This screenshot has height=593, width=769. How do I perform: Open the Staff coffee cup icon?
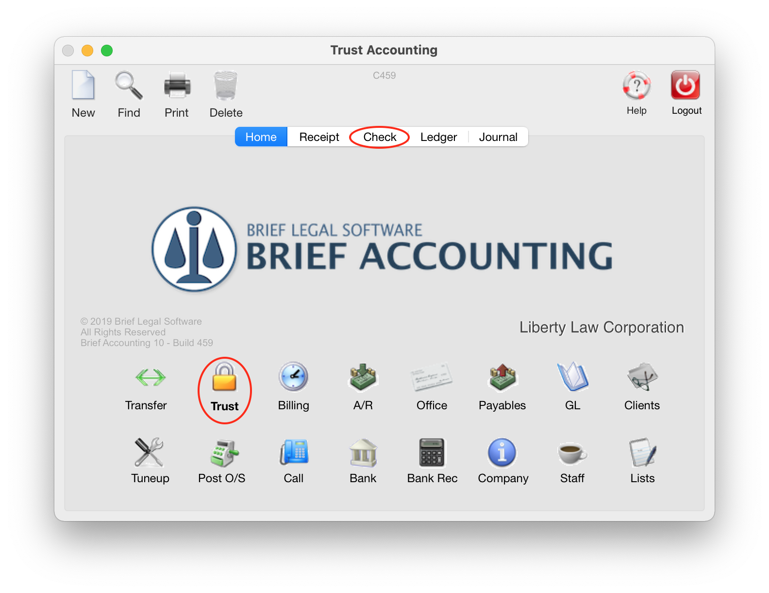[x=572, y=453]
